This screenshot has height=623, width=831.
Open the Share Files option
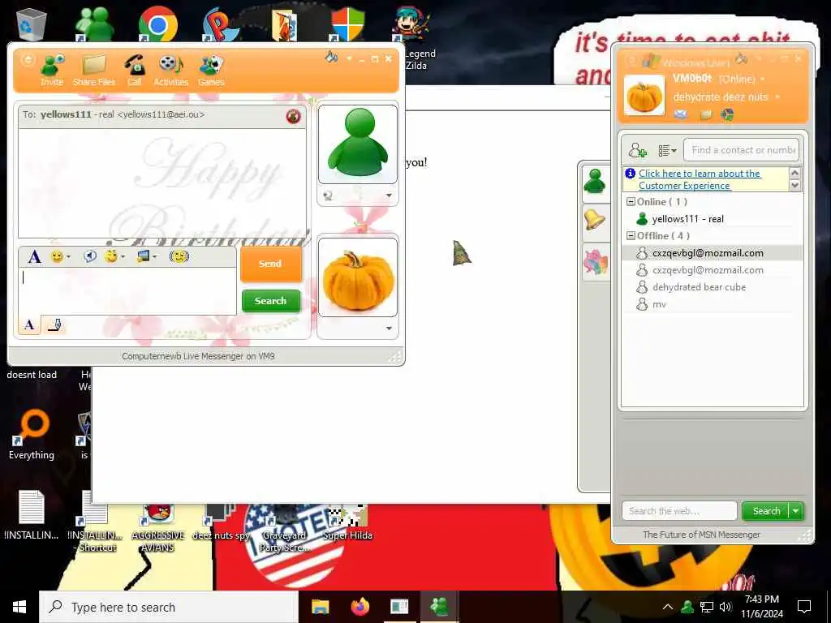94,70
